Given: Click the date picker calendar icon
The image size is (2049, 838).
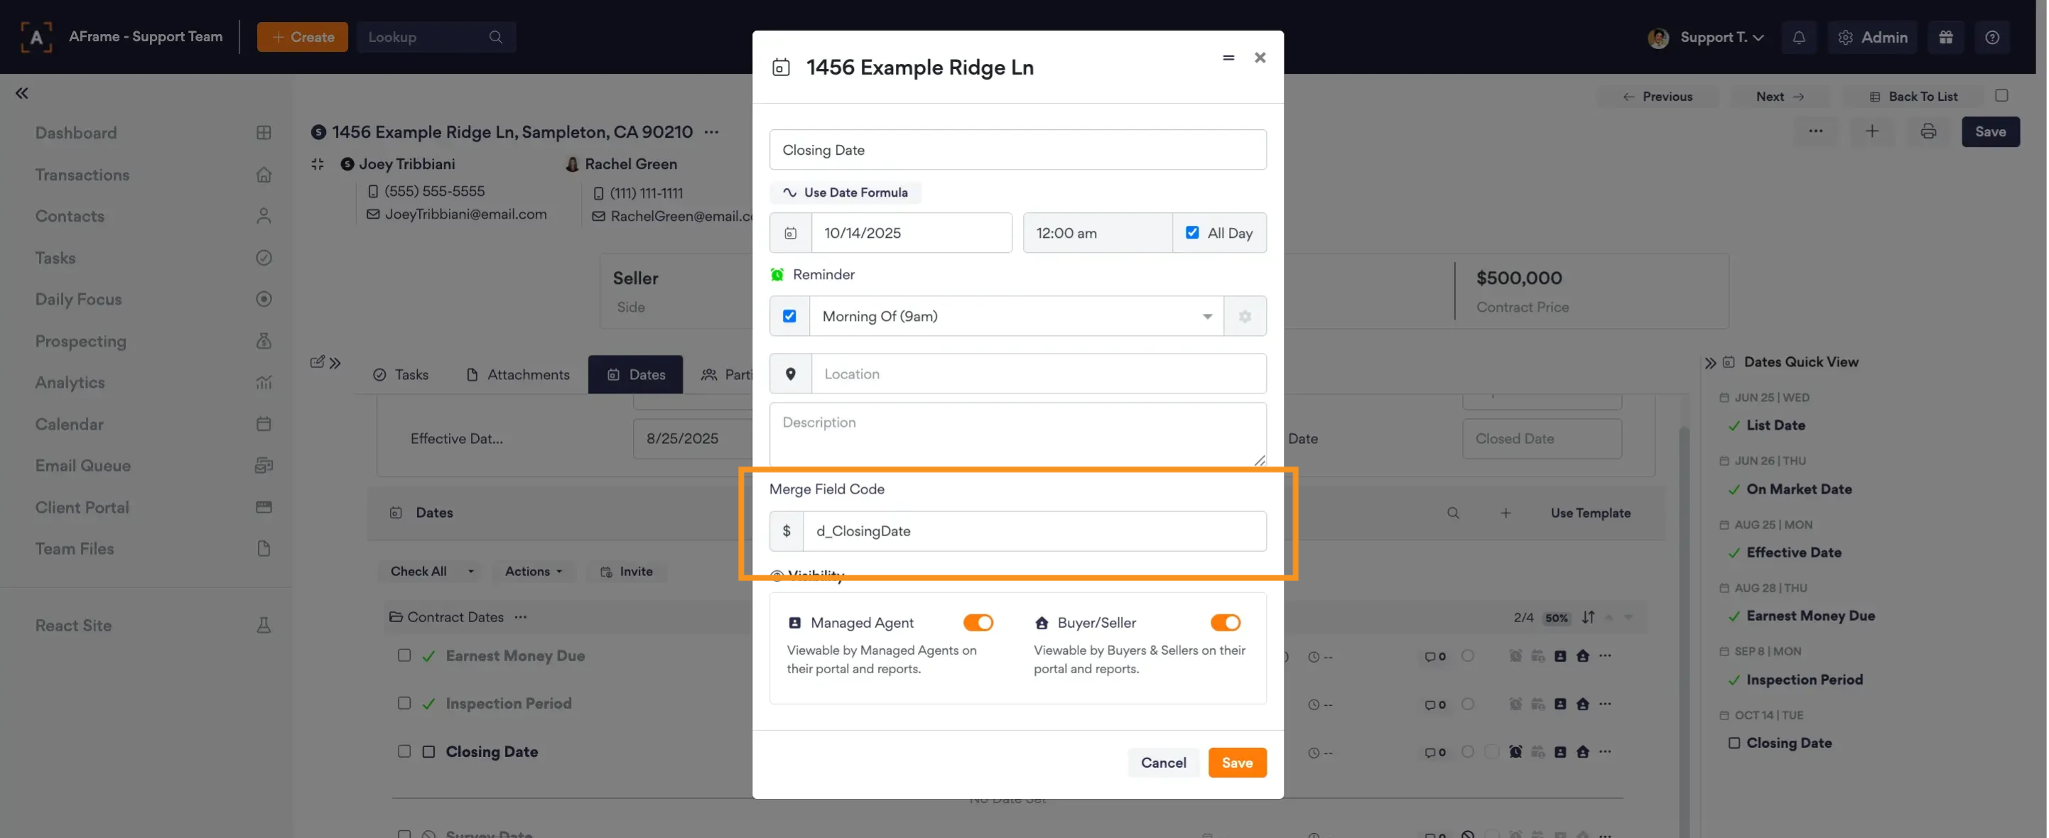Looking at the screenshot, I should click(x=790, y=233).
